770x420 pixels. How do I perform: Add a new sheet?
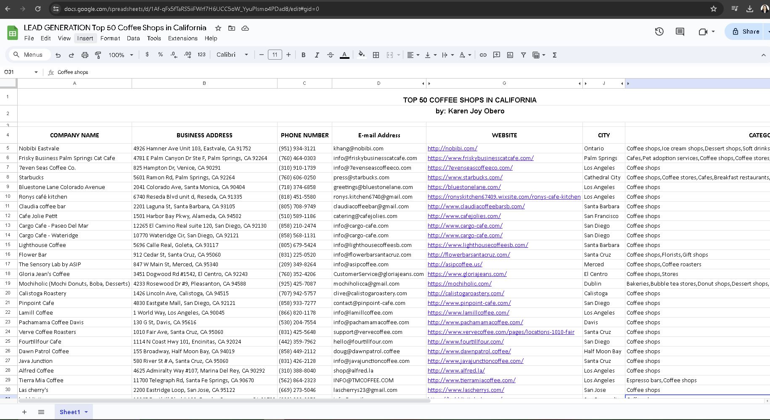pyautogui.click(x=24, y=412)
